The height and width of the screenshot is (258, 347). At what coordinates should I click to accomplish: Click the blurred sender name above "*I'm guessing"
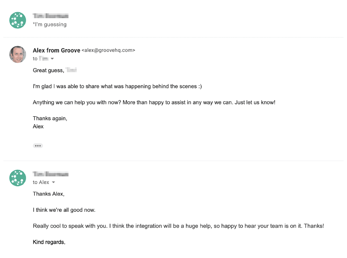click(50, 16)
